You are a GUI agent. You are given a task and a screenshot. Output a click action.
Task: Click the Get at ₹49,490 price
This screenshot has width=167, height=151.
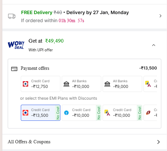(x=46, y=41)
